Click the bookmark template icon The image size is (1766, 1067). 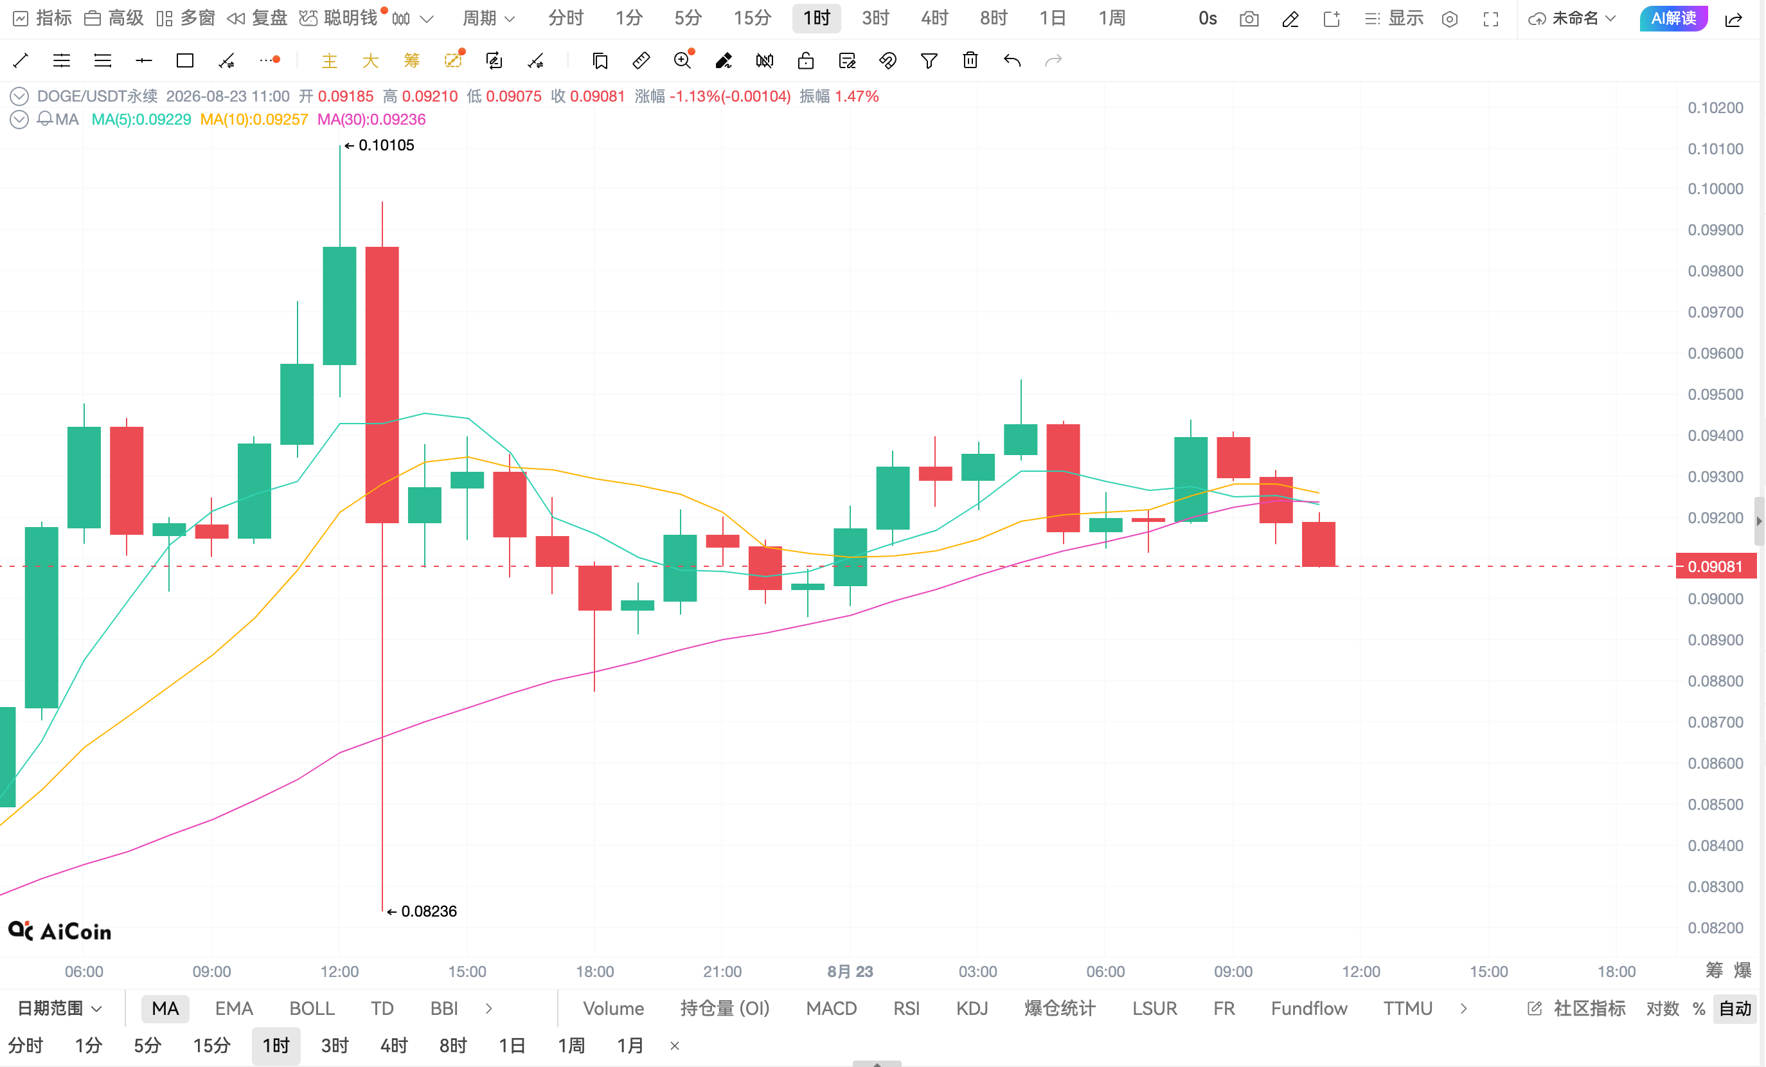[x=600, y=61]
